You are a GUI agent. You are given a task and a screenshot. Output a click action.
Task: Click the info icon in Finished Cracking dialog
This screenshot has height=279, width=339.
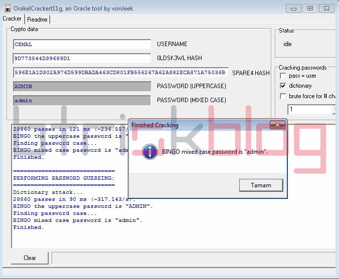pos(149,152)
